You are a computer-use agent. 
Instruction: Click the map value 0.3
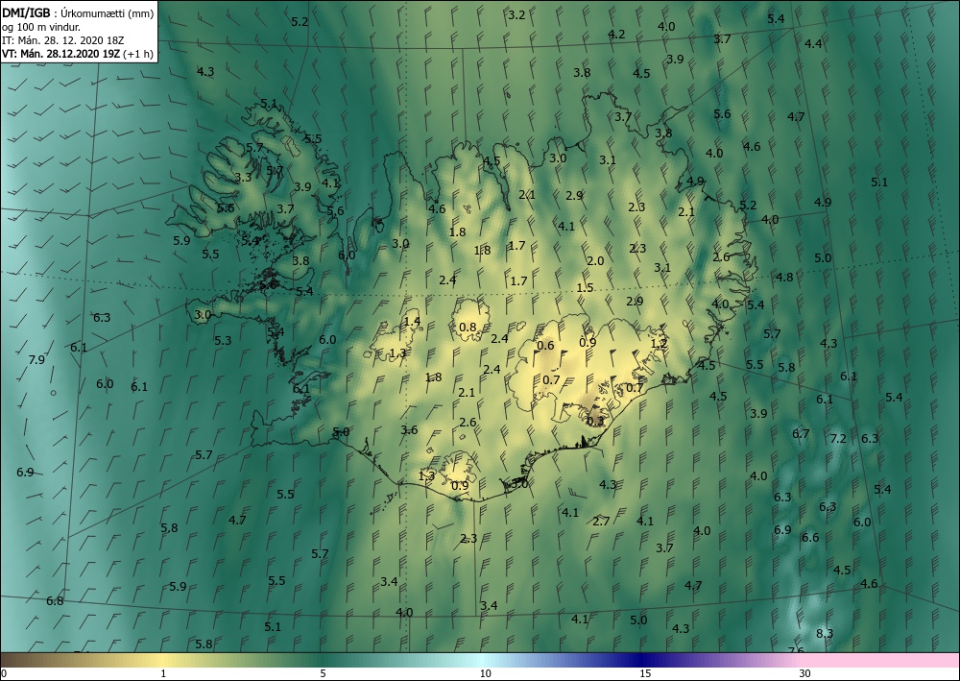[595, 421]
